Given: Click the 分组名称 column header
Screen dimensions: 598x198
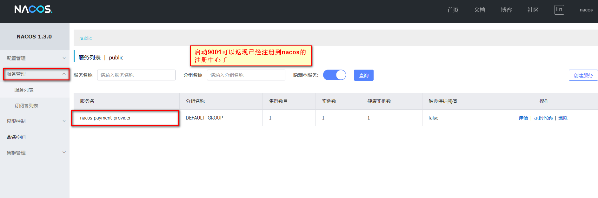Looking at the screenshot, I should [x=221, y=101].
